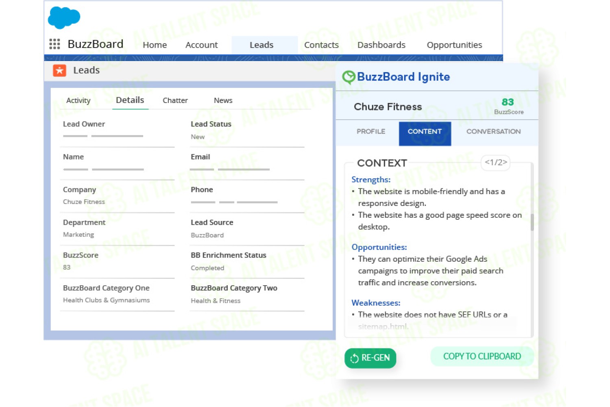Select the CONTENT tab in Ignite
Image resolution: width=610 pixels, height=407 pixels.
click(x=425, y=133)
